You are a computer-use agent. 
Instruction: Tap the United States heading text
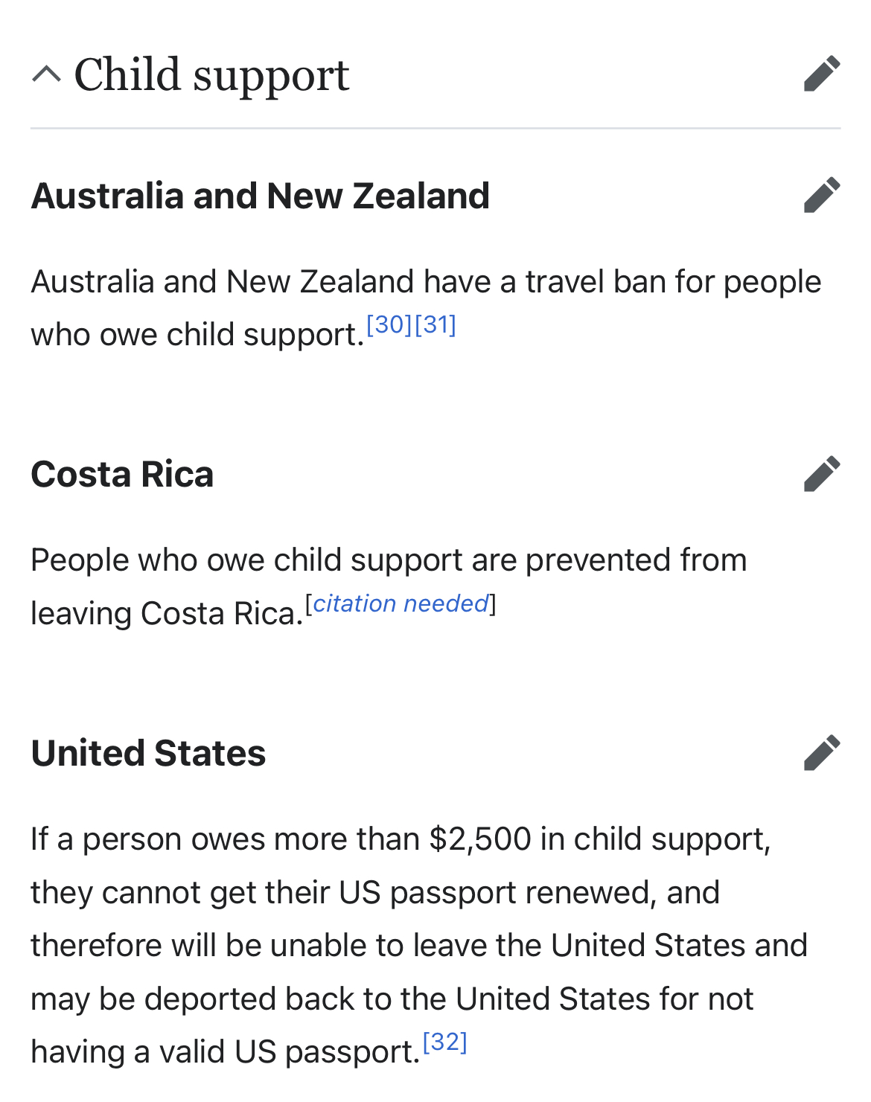pos(148,753)
